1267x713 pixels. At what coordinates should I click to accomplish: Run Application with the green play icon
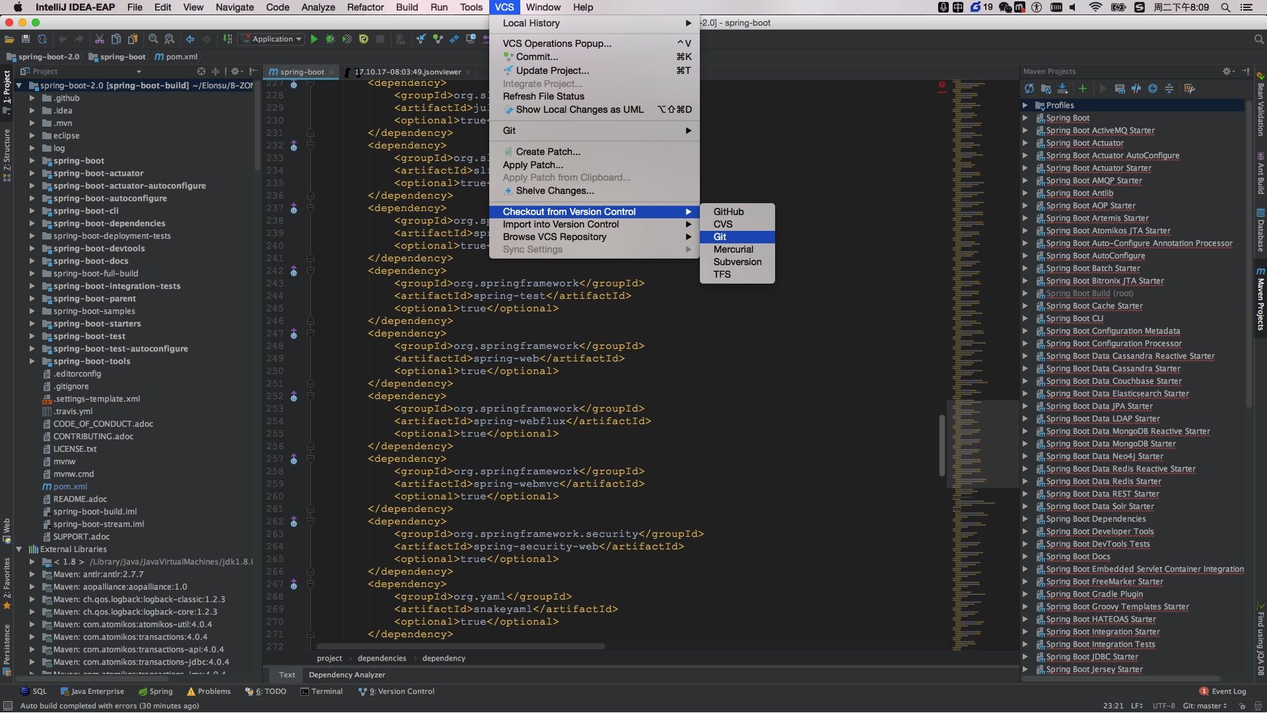tap(314, 39)
